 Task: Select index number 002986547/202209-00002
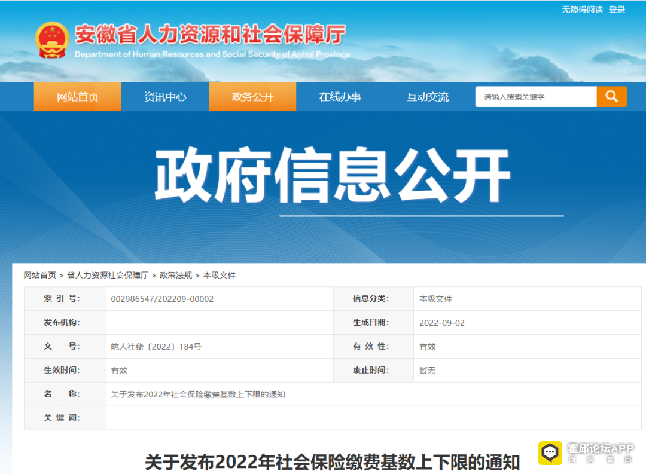[162, 299]
